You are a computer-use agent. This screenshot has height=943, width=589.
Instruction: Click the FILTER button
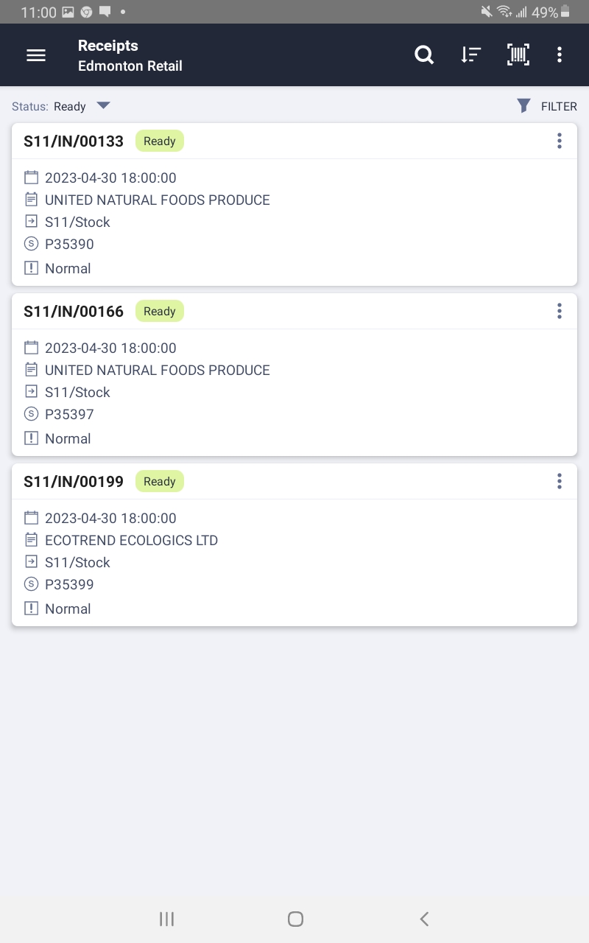click(559, 106)
